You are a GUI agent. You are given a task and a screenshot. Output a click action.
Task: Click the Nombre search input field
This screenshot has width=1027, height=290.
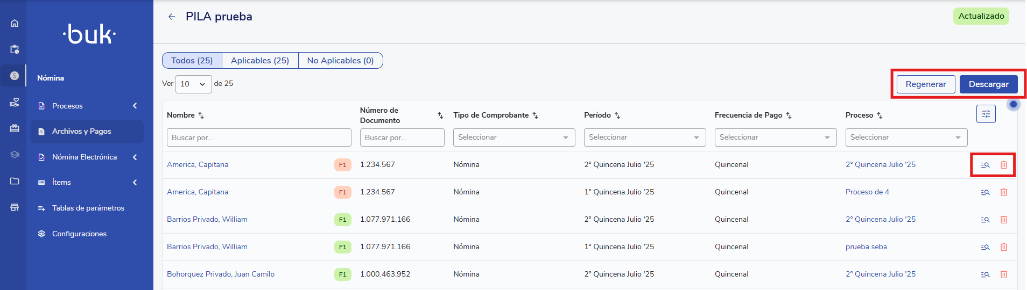pyautogui.click(x=259, y=137)
